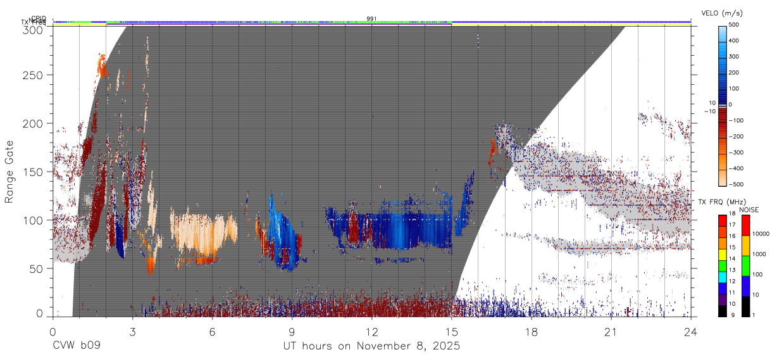Viewport: 777px width, 359px height.
Task: Click the x-axis tick label '21'
Action: tap(611, 331)
